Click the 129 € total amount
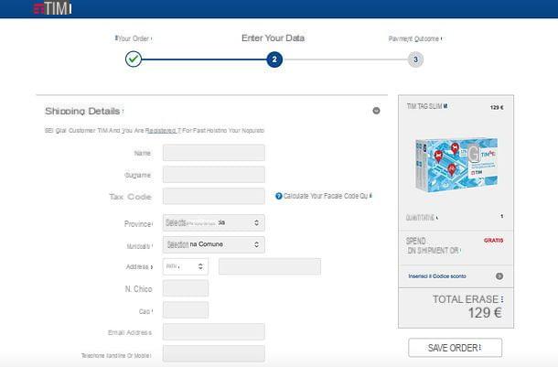This screenshot has height=367, width=558. coord(485,313)
